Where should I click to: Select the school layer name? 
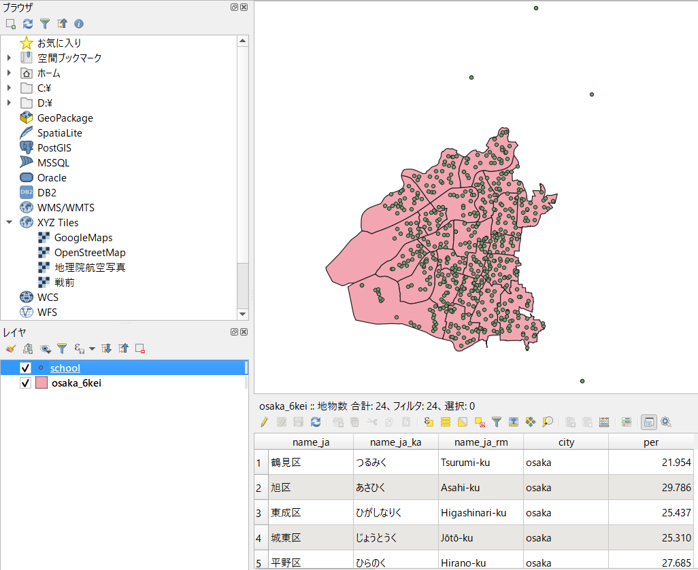[x=65, y=368]
